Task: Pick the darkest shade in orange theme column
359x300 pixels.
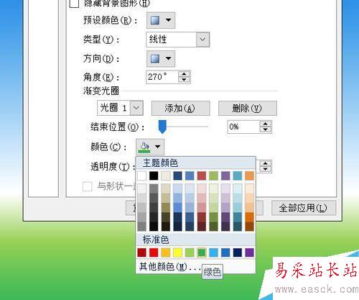Action: pyautogui.click(x=249, y=227)
